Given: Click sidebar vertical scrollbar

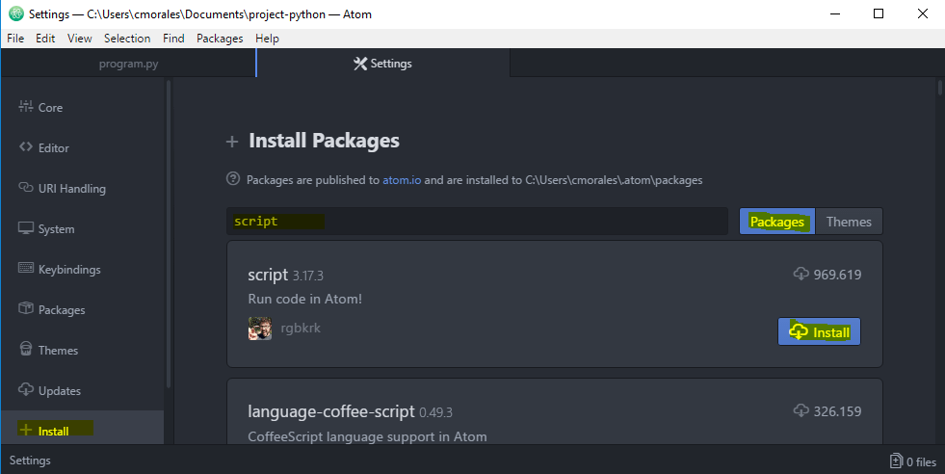Looking at the screenshot, I should tap(169, 234).
